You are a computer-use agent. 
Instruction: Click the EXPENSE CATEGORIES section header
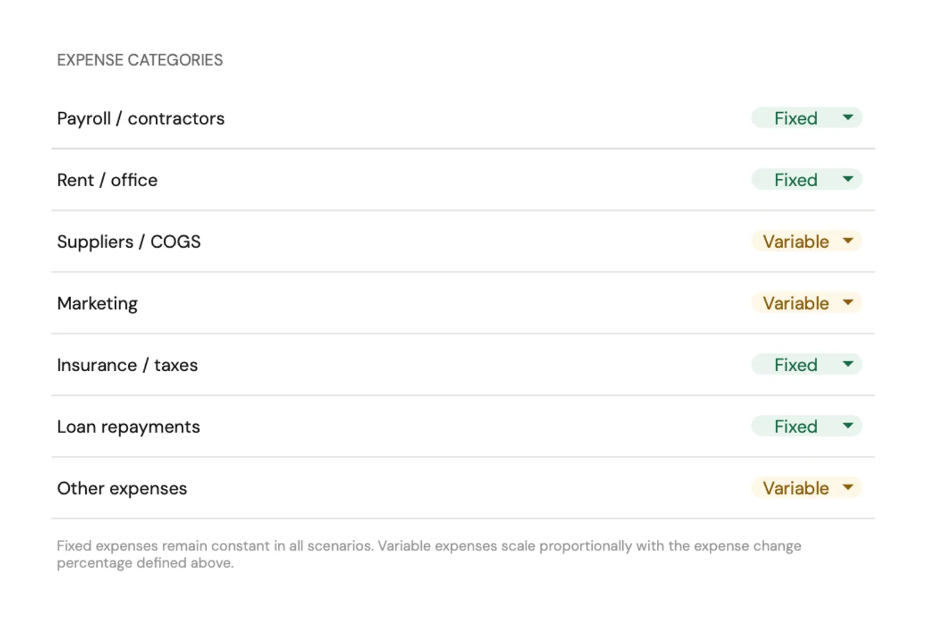140,59
